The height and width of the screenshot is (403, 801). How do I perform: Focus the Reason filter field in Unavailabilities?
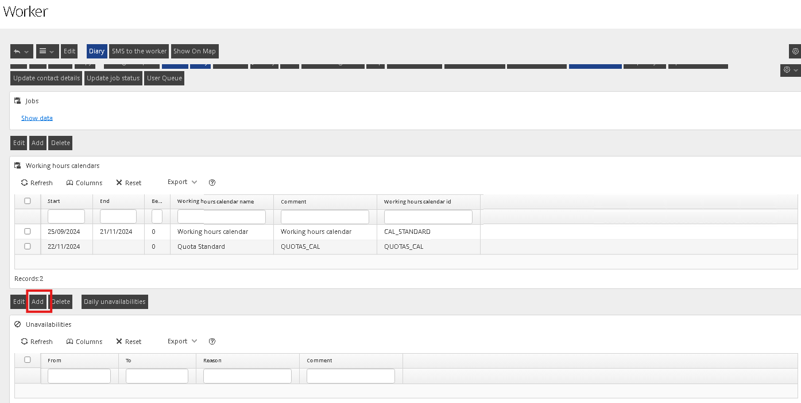click(x=247, y=376)
